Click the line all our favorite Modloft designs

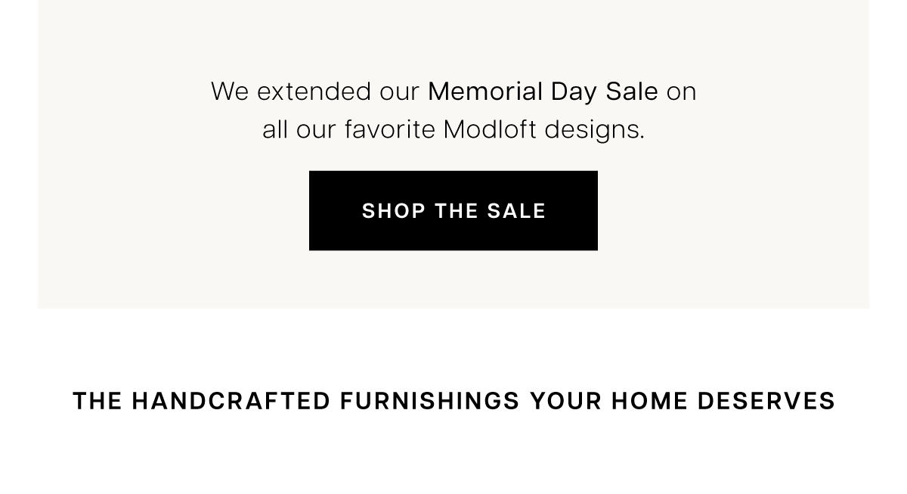pyautogui.click(x=453, y=131)
